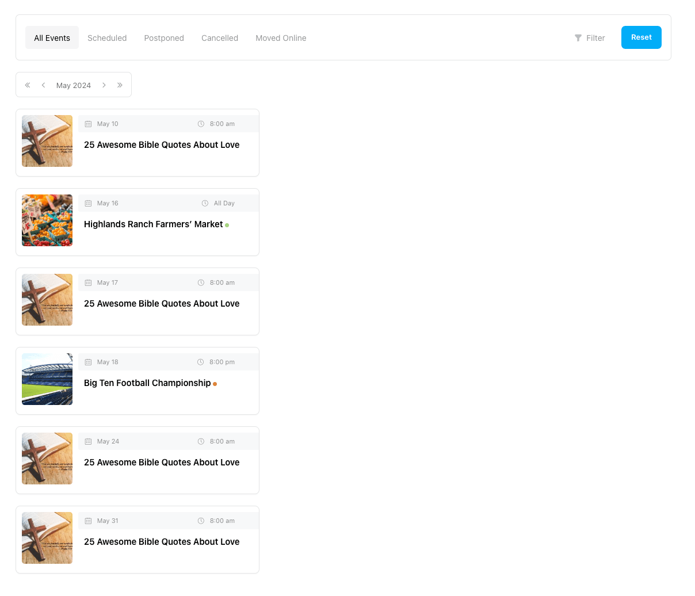Viewport: 695px width, 596px height.
Task: Click clock icon beside All Day
Action: pos(205,203)
